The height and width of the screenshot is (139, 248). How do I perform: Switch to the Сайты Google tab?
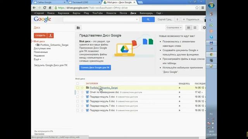pyautogui.click(x=49, y=2)
